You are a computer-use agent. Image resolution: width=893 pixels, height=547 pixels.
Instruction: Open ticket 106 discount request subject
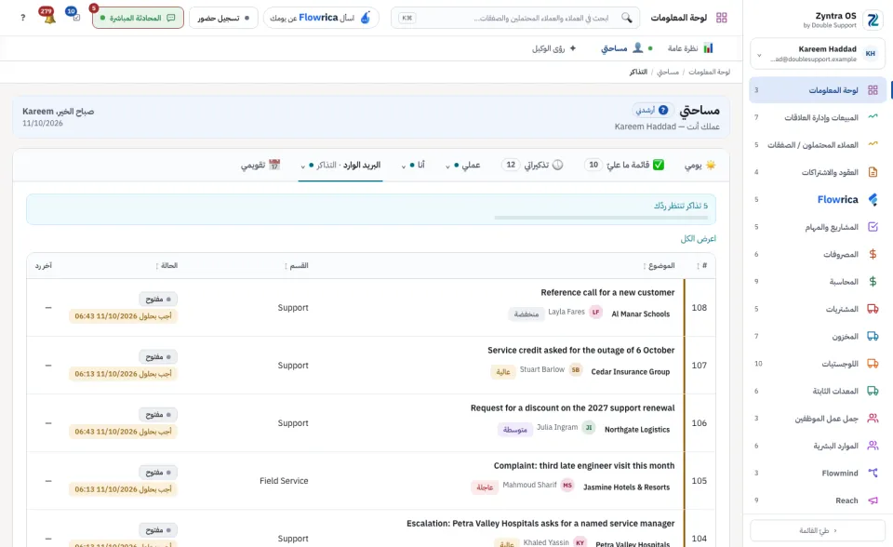[572, 408]
